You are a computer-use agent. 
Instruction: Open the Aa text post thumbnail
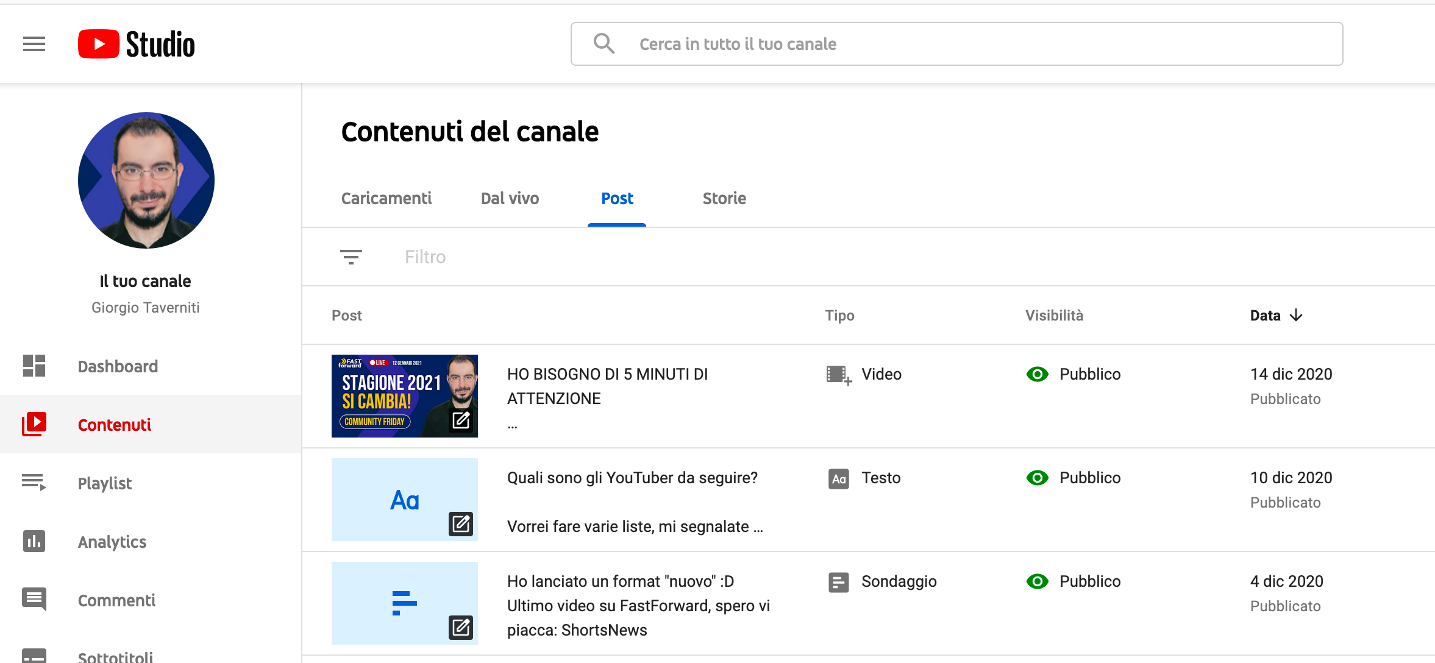coord(405,500)
